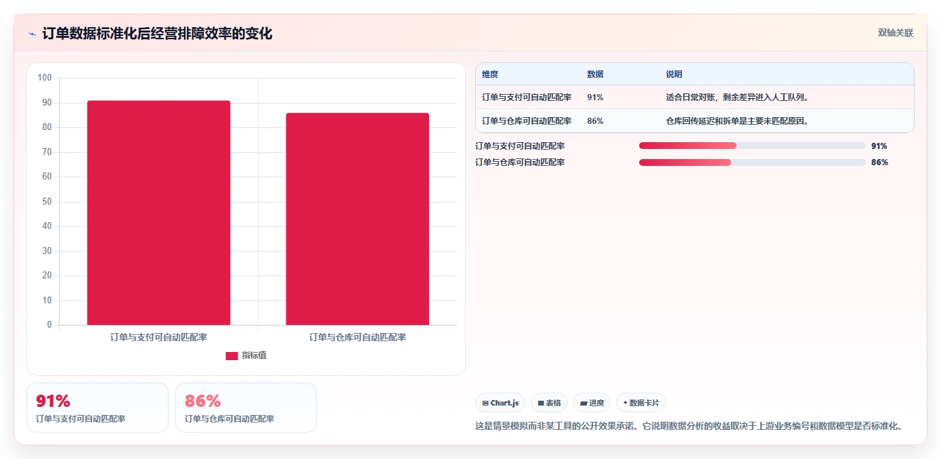Click progress label 订单与支付可自动匹配率

520,146
